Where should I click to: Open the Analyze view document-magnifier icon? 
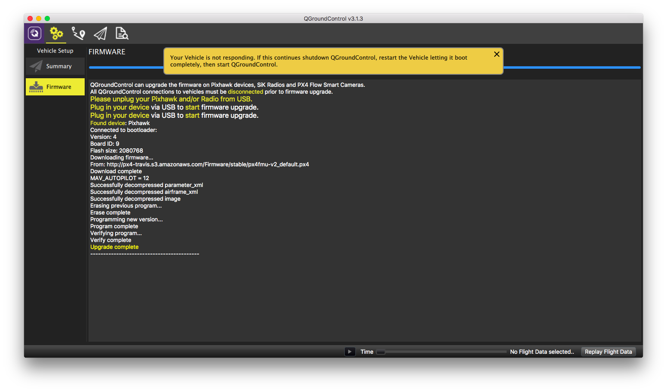tap(122, 34)
